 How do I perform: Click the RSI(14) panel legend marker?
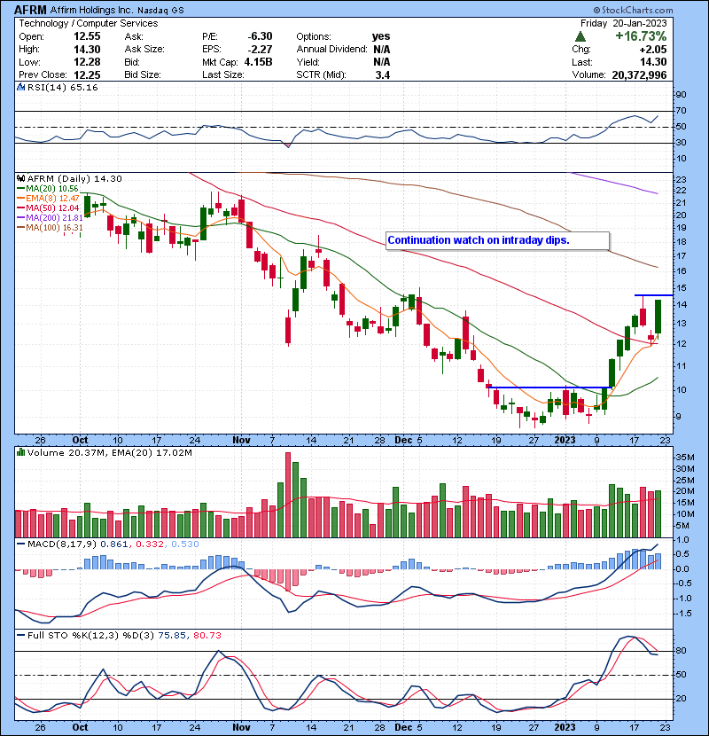(19, 89)
